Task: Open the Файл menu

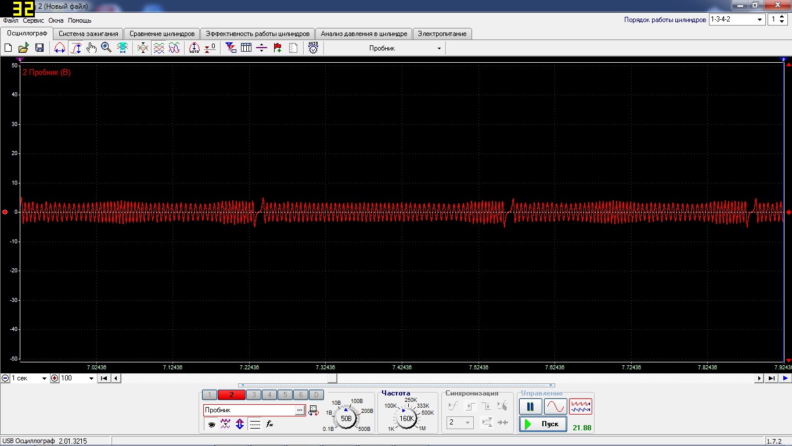Action: 10,20
